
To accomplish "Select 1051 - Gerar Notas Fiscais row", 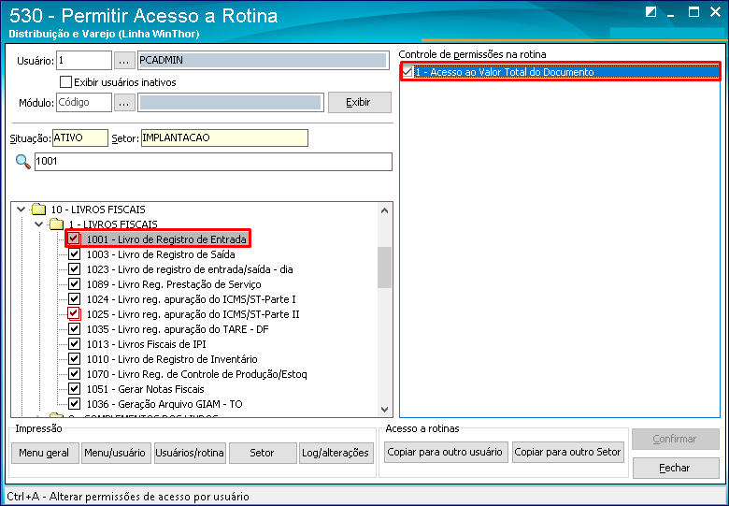I will coord(145,389).
